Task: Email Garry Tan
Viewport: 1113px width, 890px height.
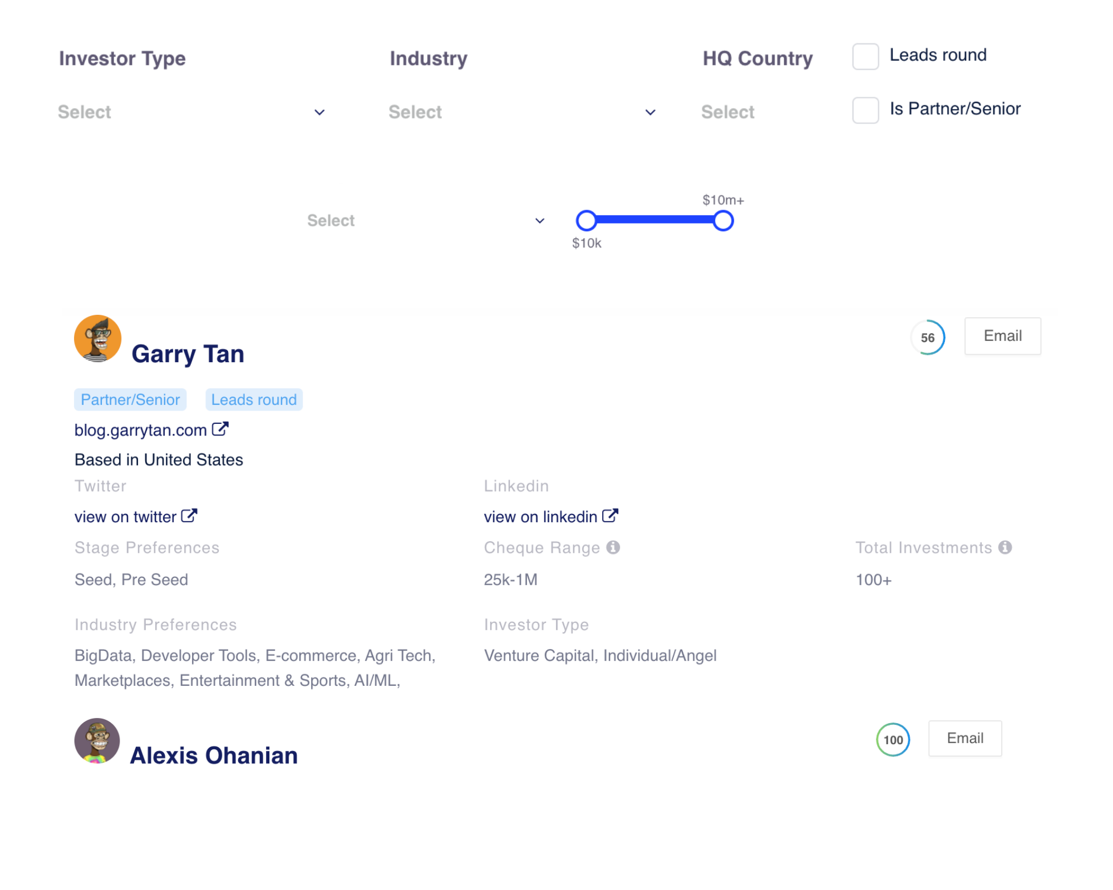Action: (x=1002, y=336)
